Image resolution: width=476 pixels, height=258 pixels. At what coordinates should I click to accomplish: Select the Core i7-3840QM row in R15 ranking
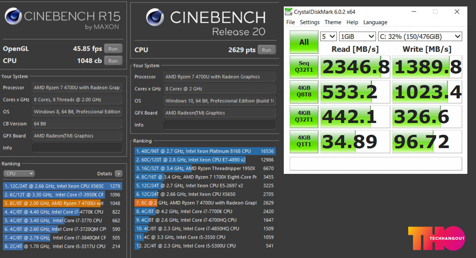[x=63, y=238]
